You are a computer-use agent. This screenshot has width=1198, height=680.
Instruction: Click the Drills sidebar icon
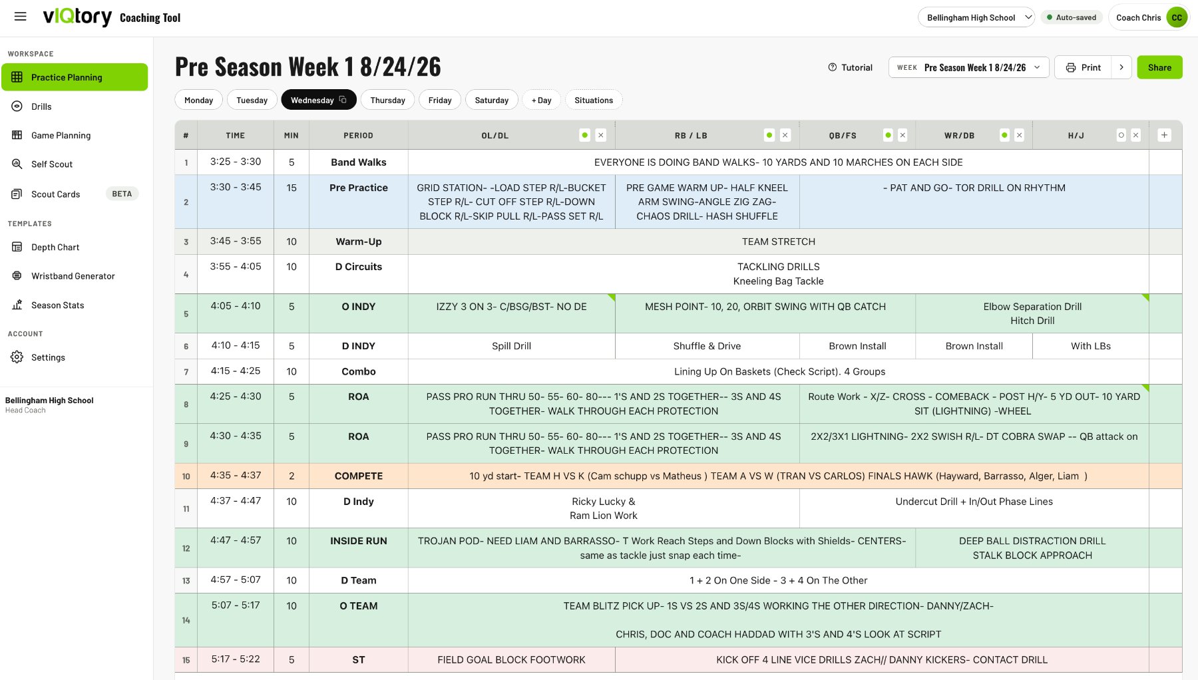point(17,106)
